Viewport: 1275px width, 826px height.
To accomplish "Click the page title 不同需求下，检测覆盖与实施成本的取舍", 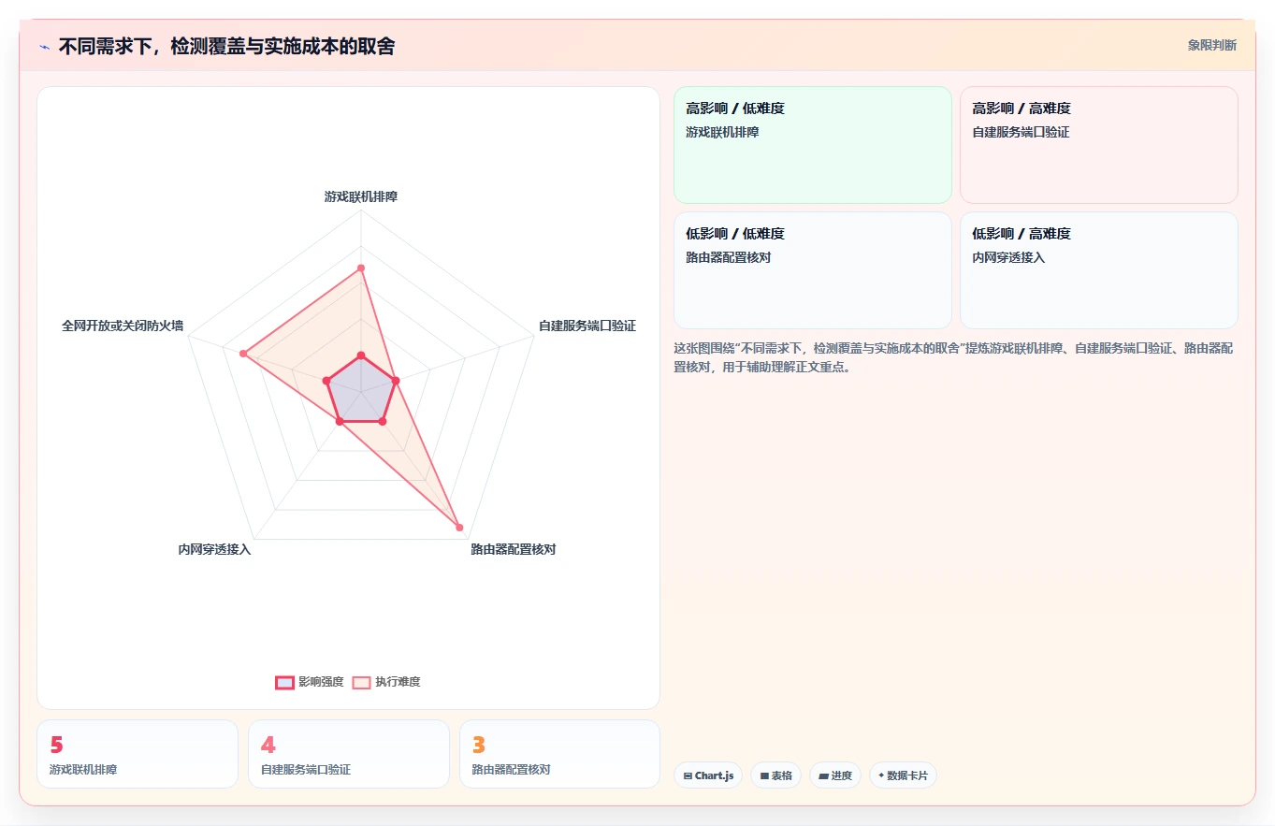I will 226,46.
